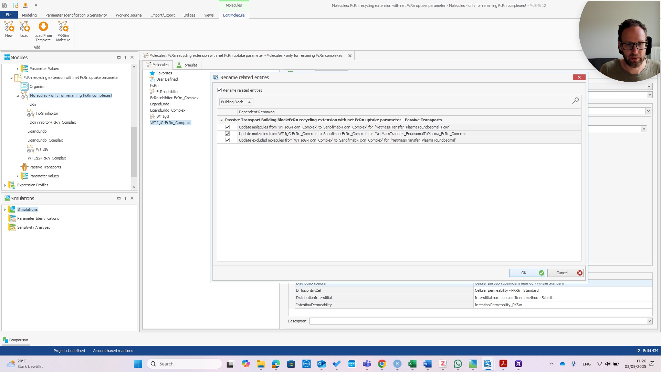Click the Load molecule icon
Screen dimensions: 661x372
[x=24, y=27]
